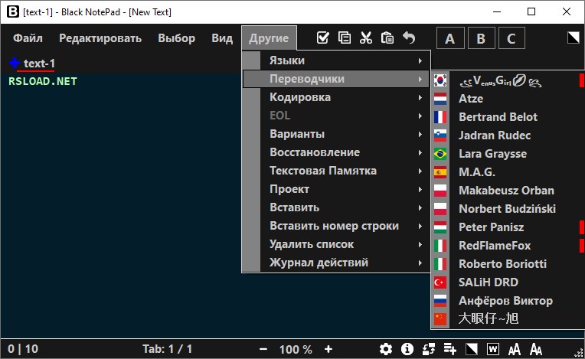Click in the text editor area with RSLOAD.NET

click(x=121, y=205)
